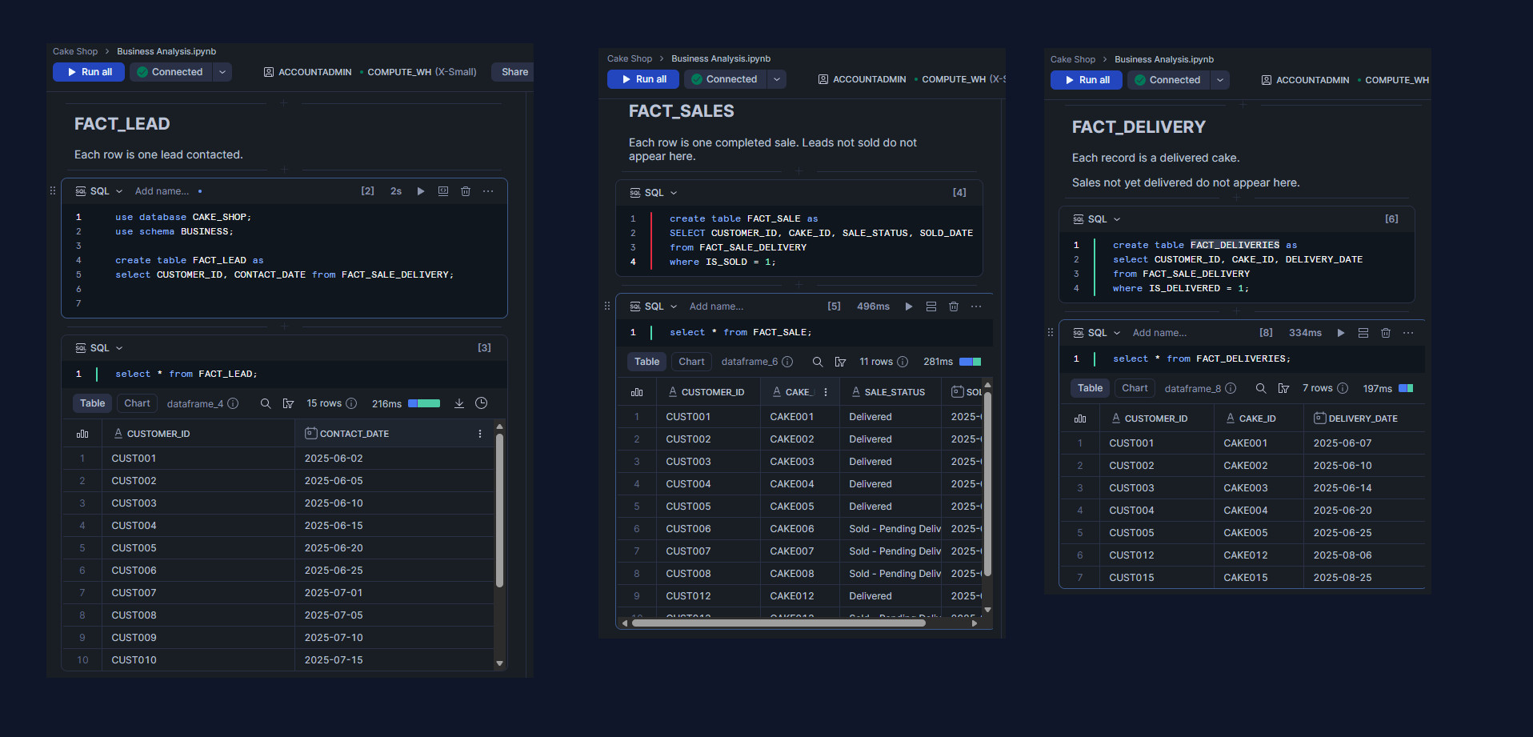Open more options for the FACT_LEAD create cell

click(488, 191)
